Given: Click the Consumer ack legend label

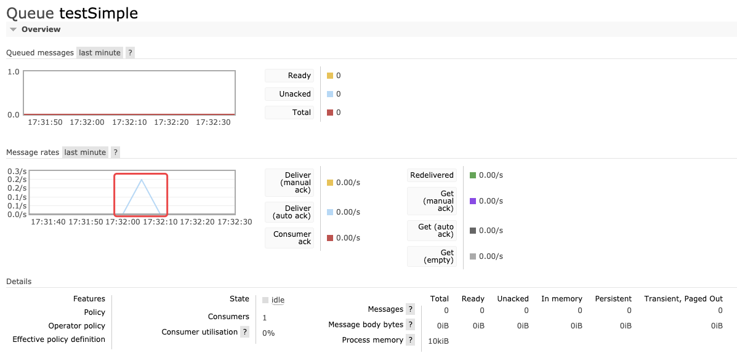Looking at the screenshot, I should tap(289, 237).
